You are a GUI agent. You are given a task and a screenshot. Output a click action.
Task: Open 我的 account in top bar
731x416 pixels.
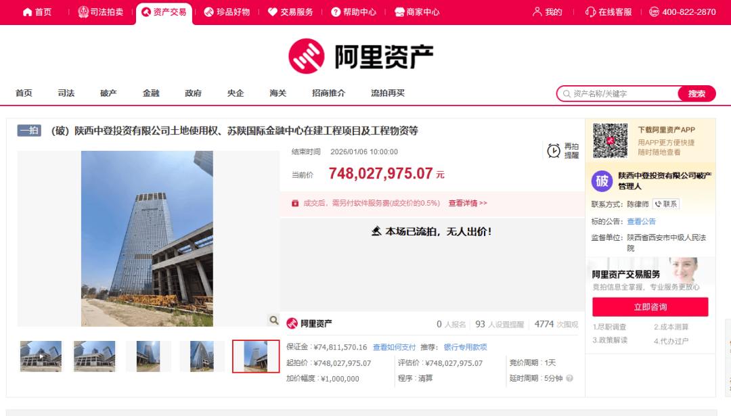pyautogui.click(x=548, y=12)
